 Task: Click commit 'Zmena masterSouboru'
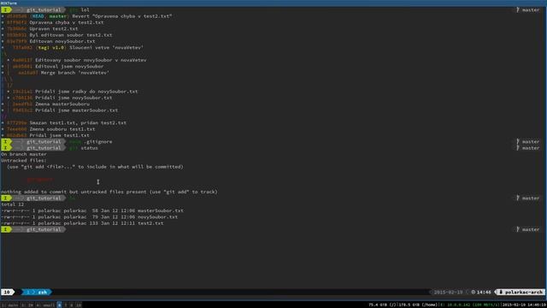[62, 104]
